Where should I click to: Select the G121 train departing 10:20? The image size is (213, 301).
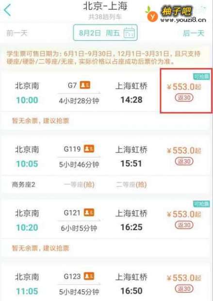[x=107, y=220]
